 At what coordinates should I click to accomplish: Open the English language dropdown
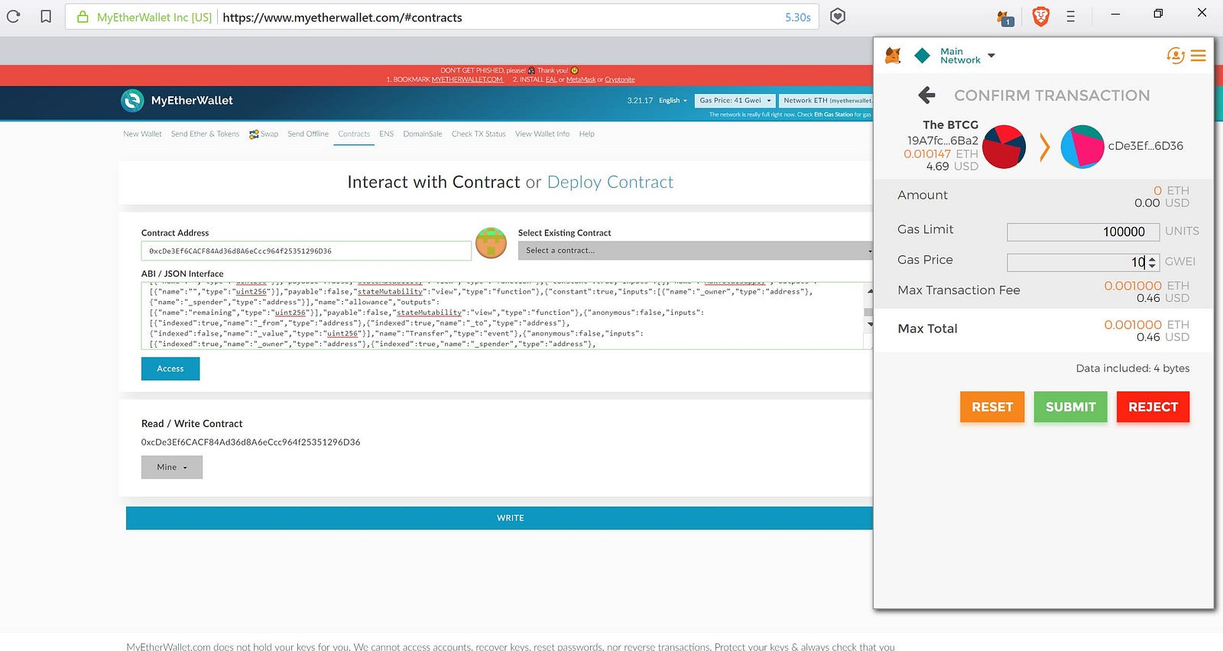[673, 100]
